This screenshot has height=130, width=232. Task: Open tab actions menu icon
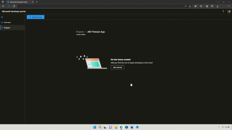coord(3,2)
